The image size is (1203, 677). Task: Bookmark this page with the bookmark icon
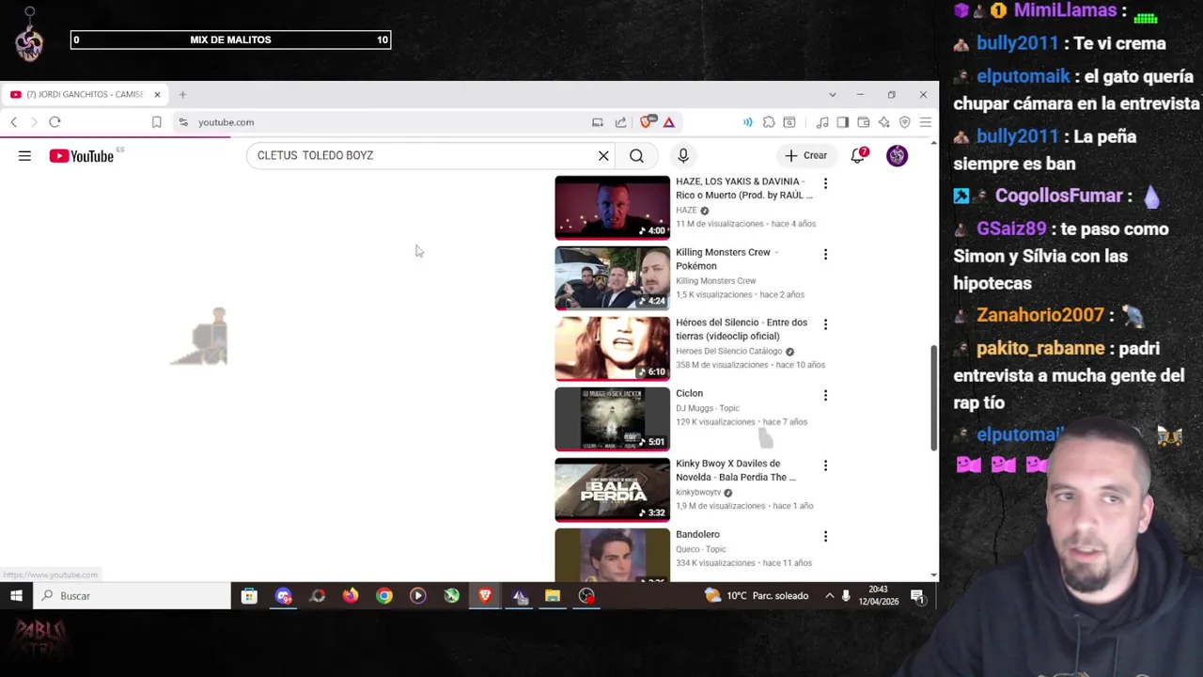point(156,122)
